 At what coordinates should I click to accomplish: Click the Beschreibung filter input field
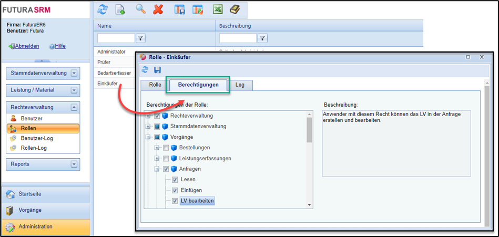tap(238, 38)
